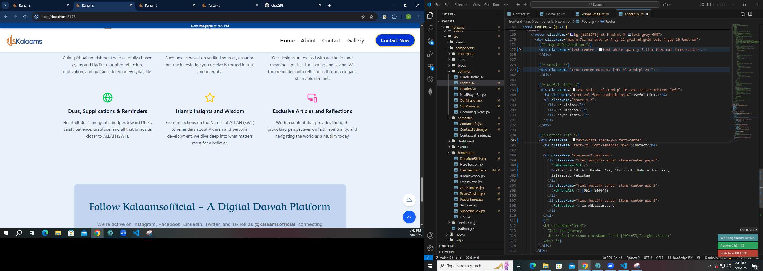Open the Explorer view in VS Code activity bar

(430, 15)
